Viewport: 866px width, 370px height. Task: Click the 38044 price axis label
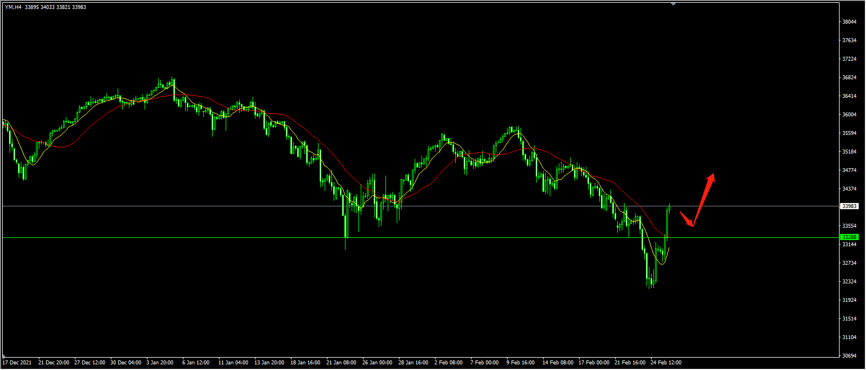(x=849, y=22)
